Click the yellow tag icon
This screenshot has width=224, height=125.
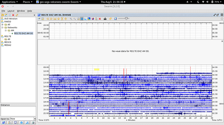(110, 19)
